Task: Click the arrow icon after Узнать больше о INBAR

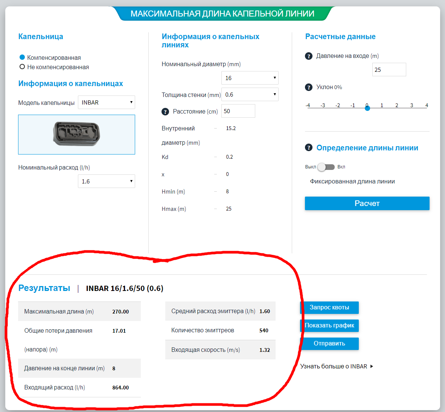Action: pos(372,366)
